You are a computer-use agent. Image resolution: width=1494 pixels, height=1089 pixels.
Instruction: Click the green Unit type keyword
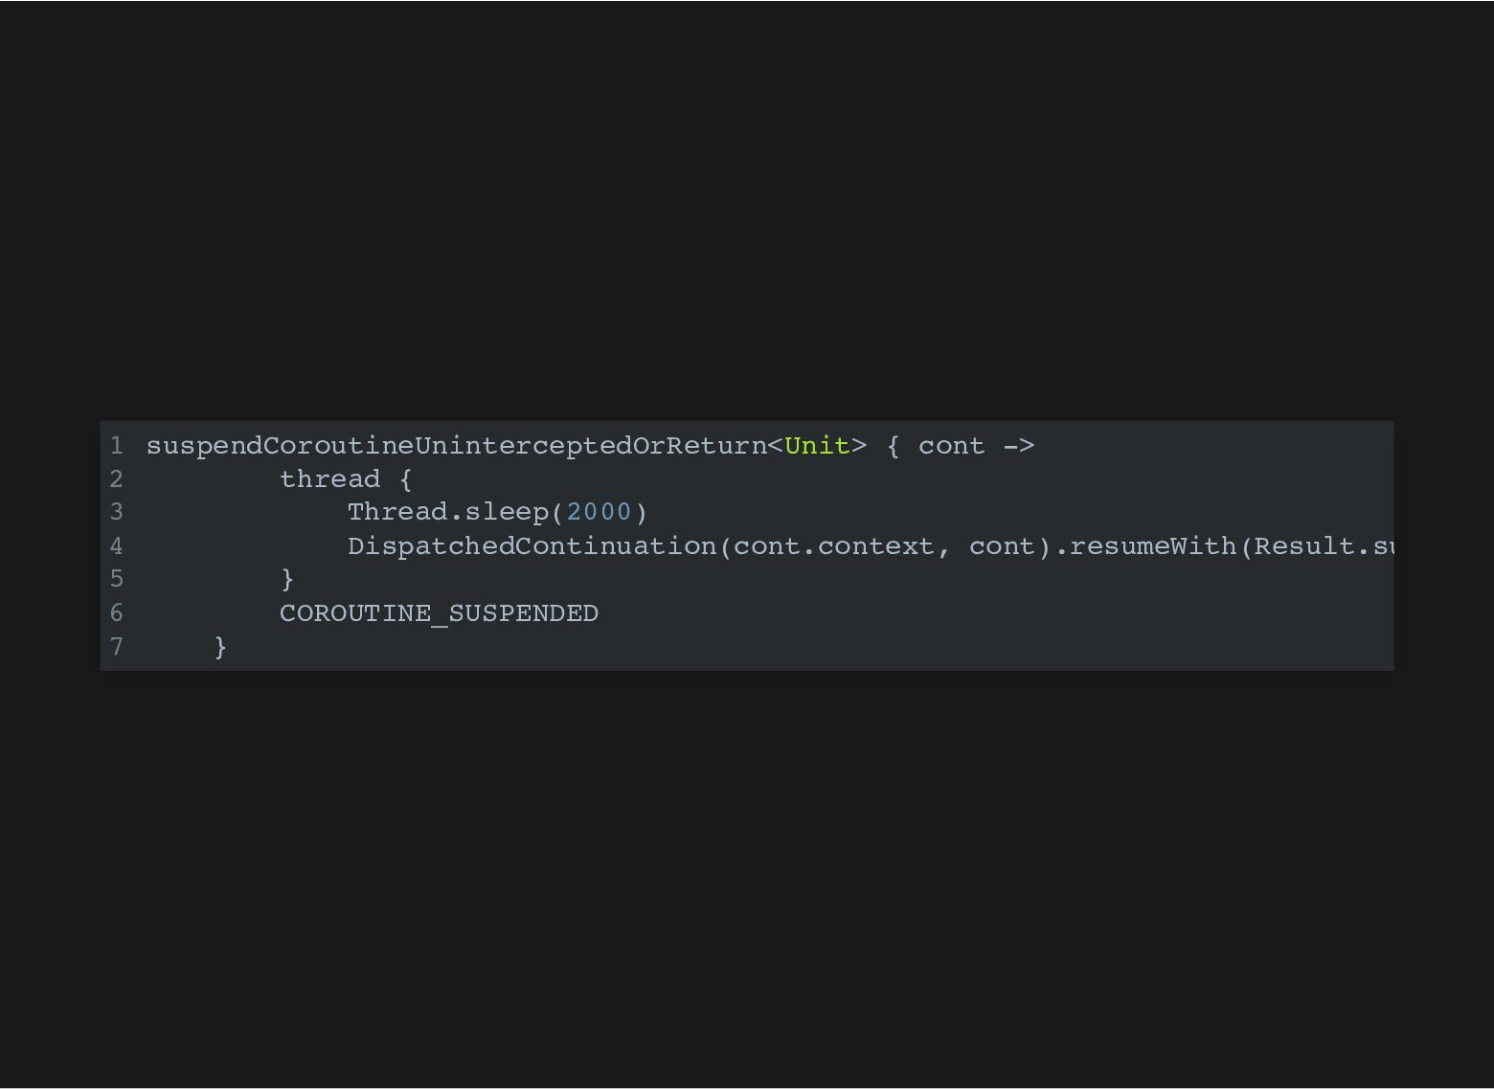point(817,446)
